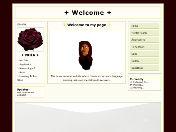Image resolution: width=176 pixels, height=132 pixels.
Task: Click the grey wave banner image at bottom
Action: pyautogui.click(x=88, y=117)
